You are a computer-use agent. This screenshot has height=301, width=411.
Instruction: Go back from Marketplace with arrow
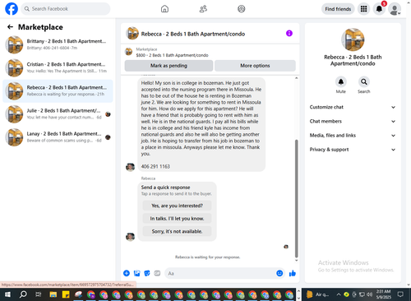(x=10, y=27)
